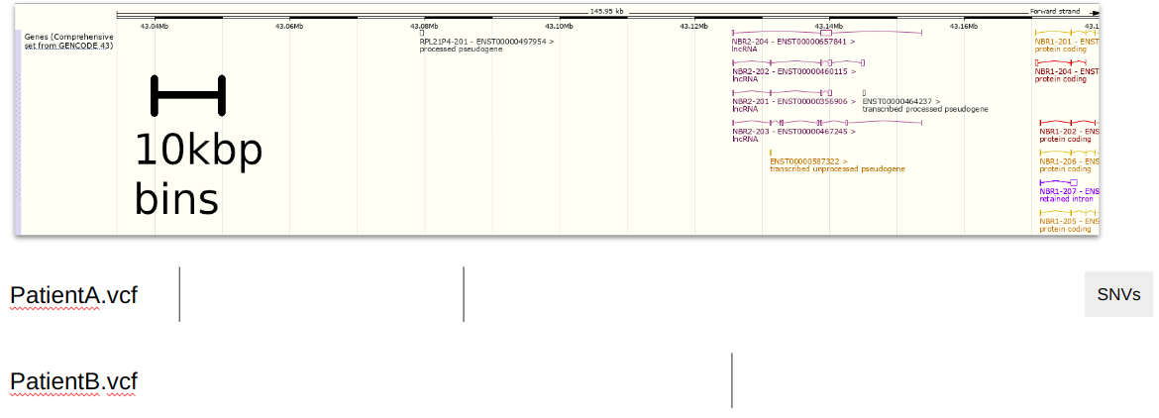Open the NBR1-201 protein coding transcript label

point(1066,42)
